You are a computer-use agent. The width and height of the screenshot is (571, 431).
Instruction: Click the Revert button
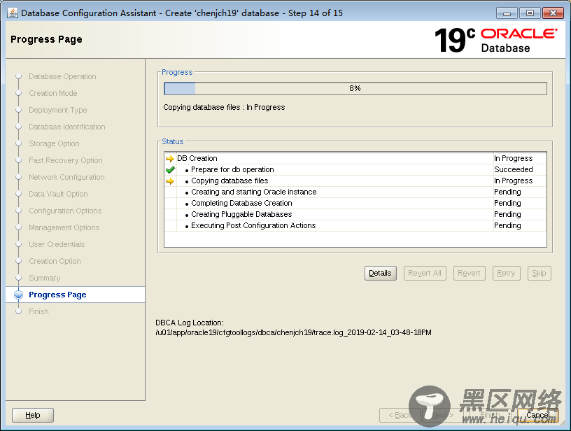469,273
